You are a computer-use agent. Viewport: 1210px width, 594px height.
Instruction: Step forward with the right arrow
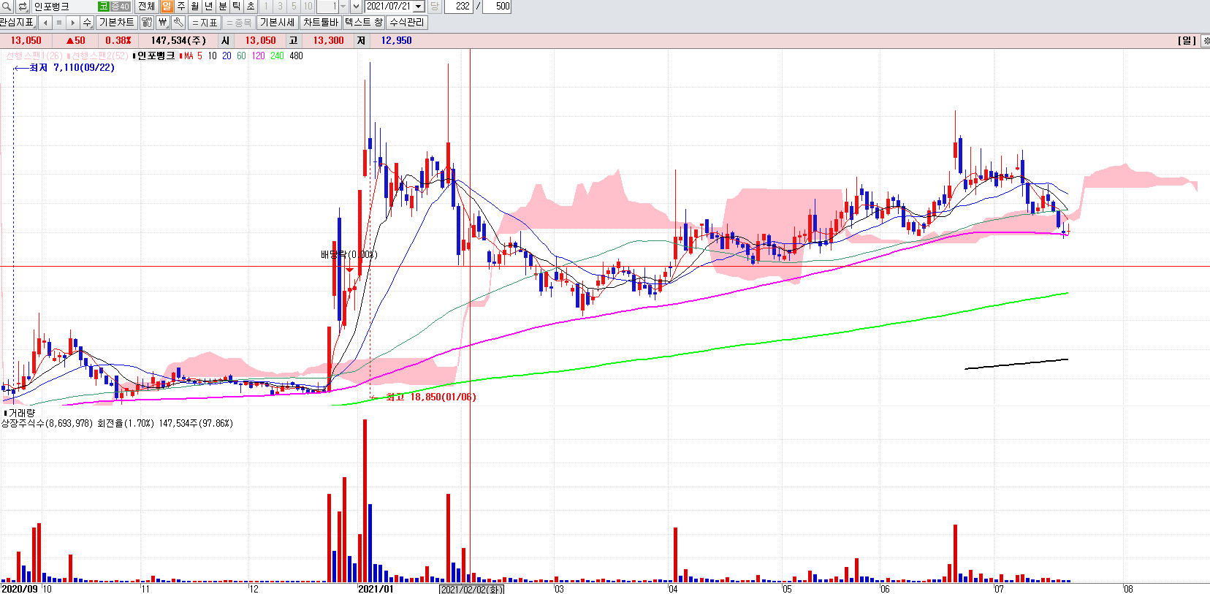tap(72, 23)
